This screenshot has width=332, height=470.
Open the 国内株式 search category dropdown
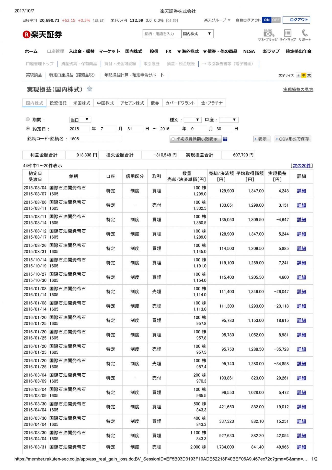[x=197, y=34]
